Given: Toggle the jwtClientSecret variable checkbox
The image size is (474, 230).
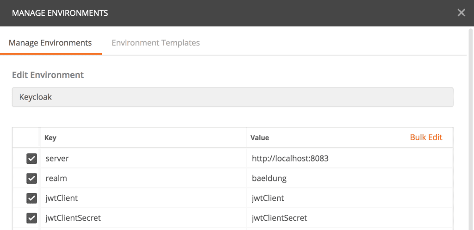Looking at the screenshot, I should [x=32, y=218].
